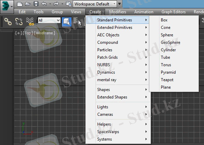Expand Patch Grids submenu
204x145 pixels.
pyautogui.click(x=118, y=57)
